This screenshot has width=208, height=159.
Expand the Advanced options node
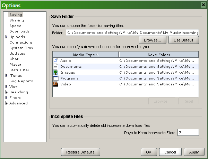(x=6, y=103)
